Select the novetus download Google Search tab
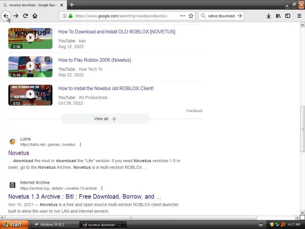Image resolution: width=305 pixels, height=229 pixels. pyautogui.click(x=33, y=5)
